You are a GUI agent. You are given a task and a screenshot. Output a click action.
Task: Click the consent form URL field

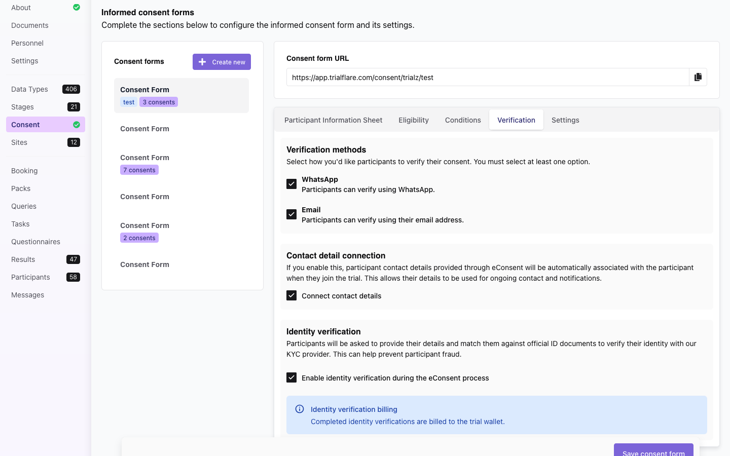click(488, 77)
